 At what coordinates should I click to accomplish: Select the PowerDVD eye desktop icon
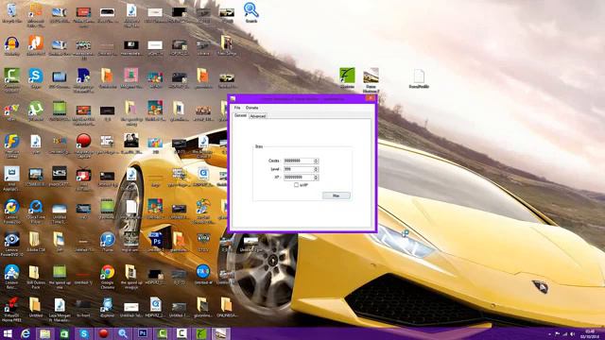[x=11, y=244]
